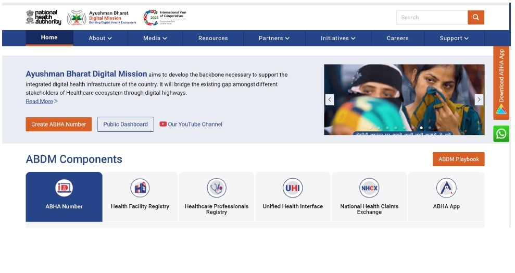The image size is (515, 273).
Task: Expand the Media dropdown menu
Action: tap(155, 38)
